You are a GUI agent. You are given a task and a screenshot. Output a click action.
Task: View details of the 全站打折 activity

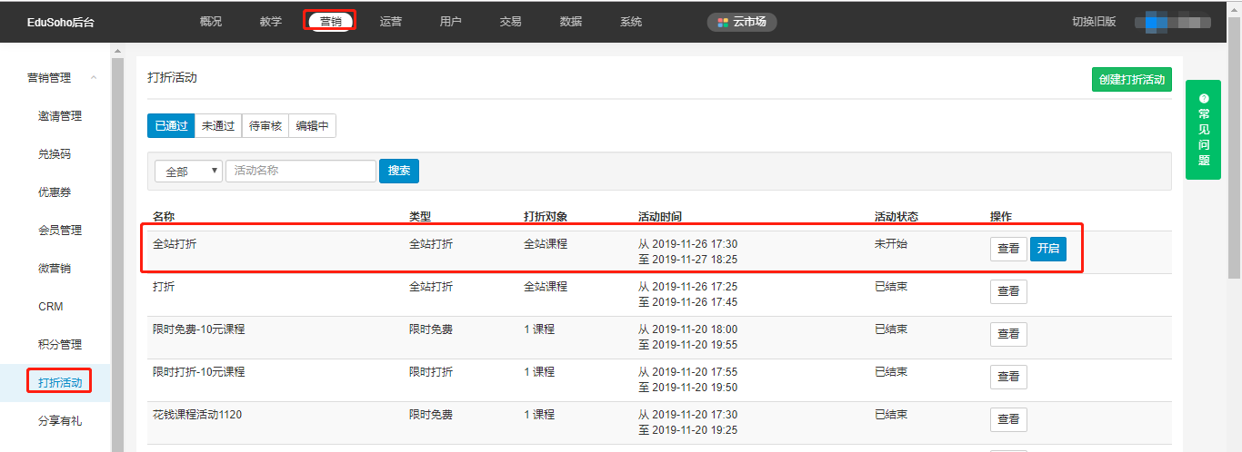coord(1008,250)
